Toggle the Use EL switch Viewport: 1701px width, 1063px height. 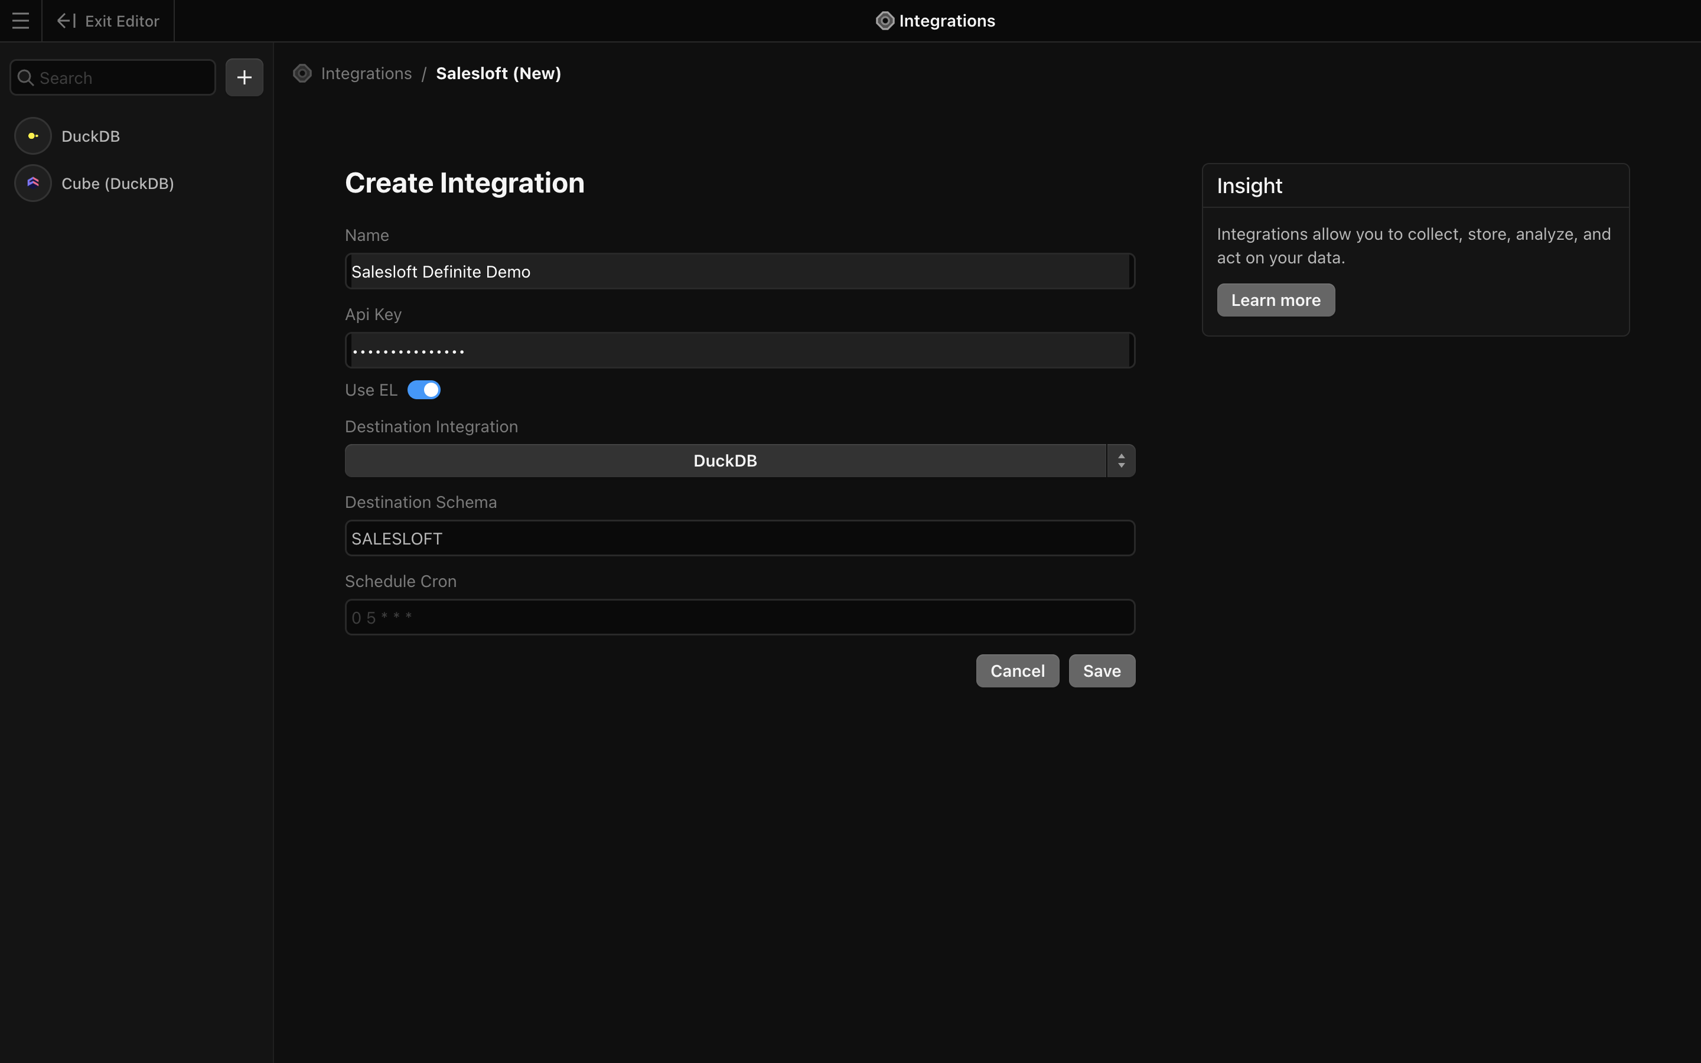click(x=424, y=390)
